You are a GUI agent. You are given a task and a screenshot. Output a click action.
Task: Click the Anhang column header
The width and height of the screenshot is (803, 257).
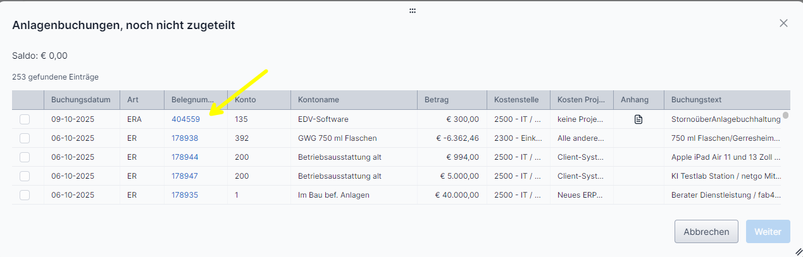[635, 100]
